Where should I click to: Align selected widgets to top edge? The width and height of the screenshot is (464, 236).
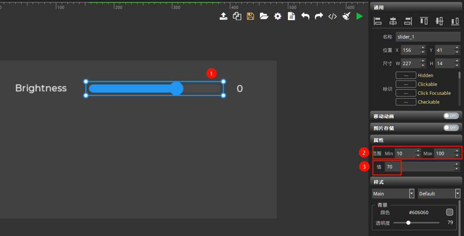[x=424, y=21]
